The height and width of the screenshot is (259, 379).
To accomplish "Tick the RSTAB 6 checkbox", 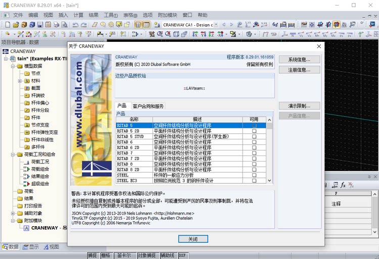I will point(254,142).
